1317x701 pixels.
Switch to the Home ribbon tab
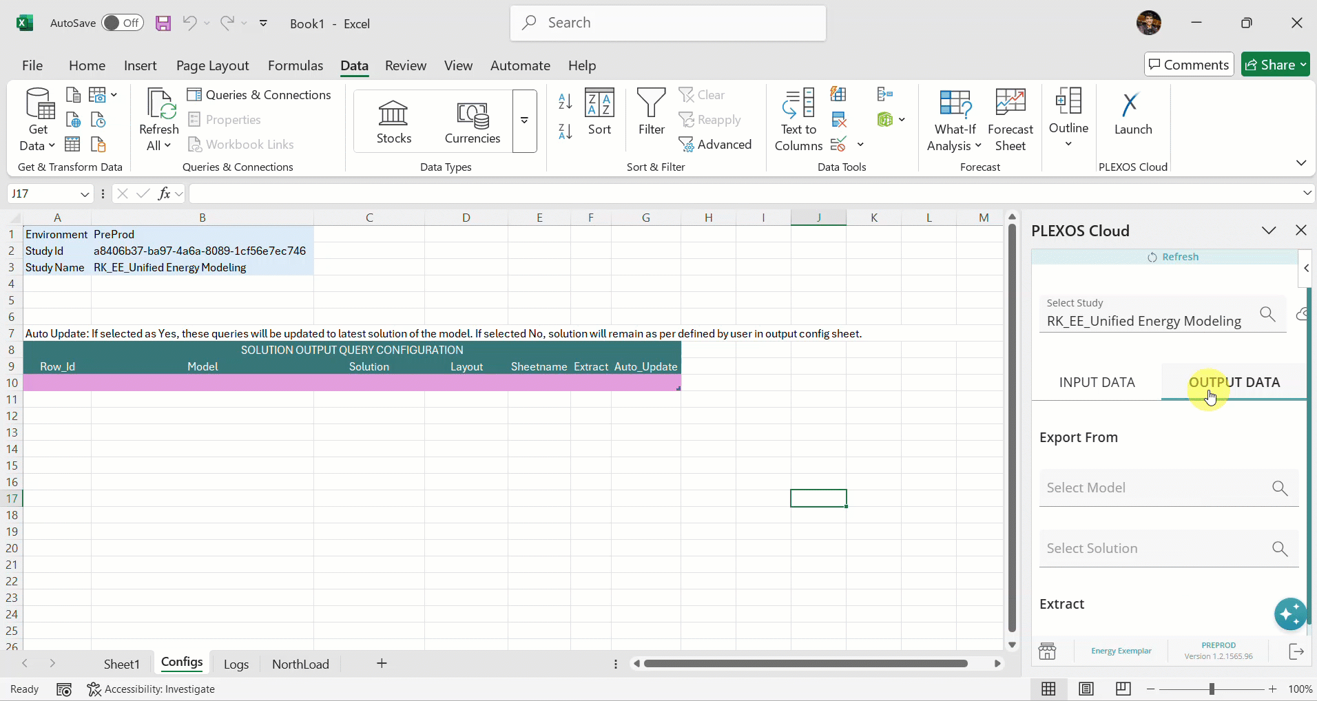tap(87, 65)
